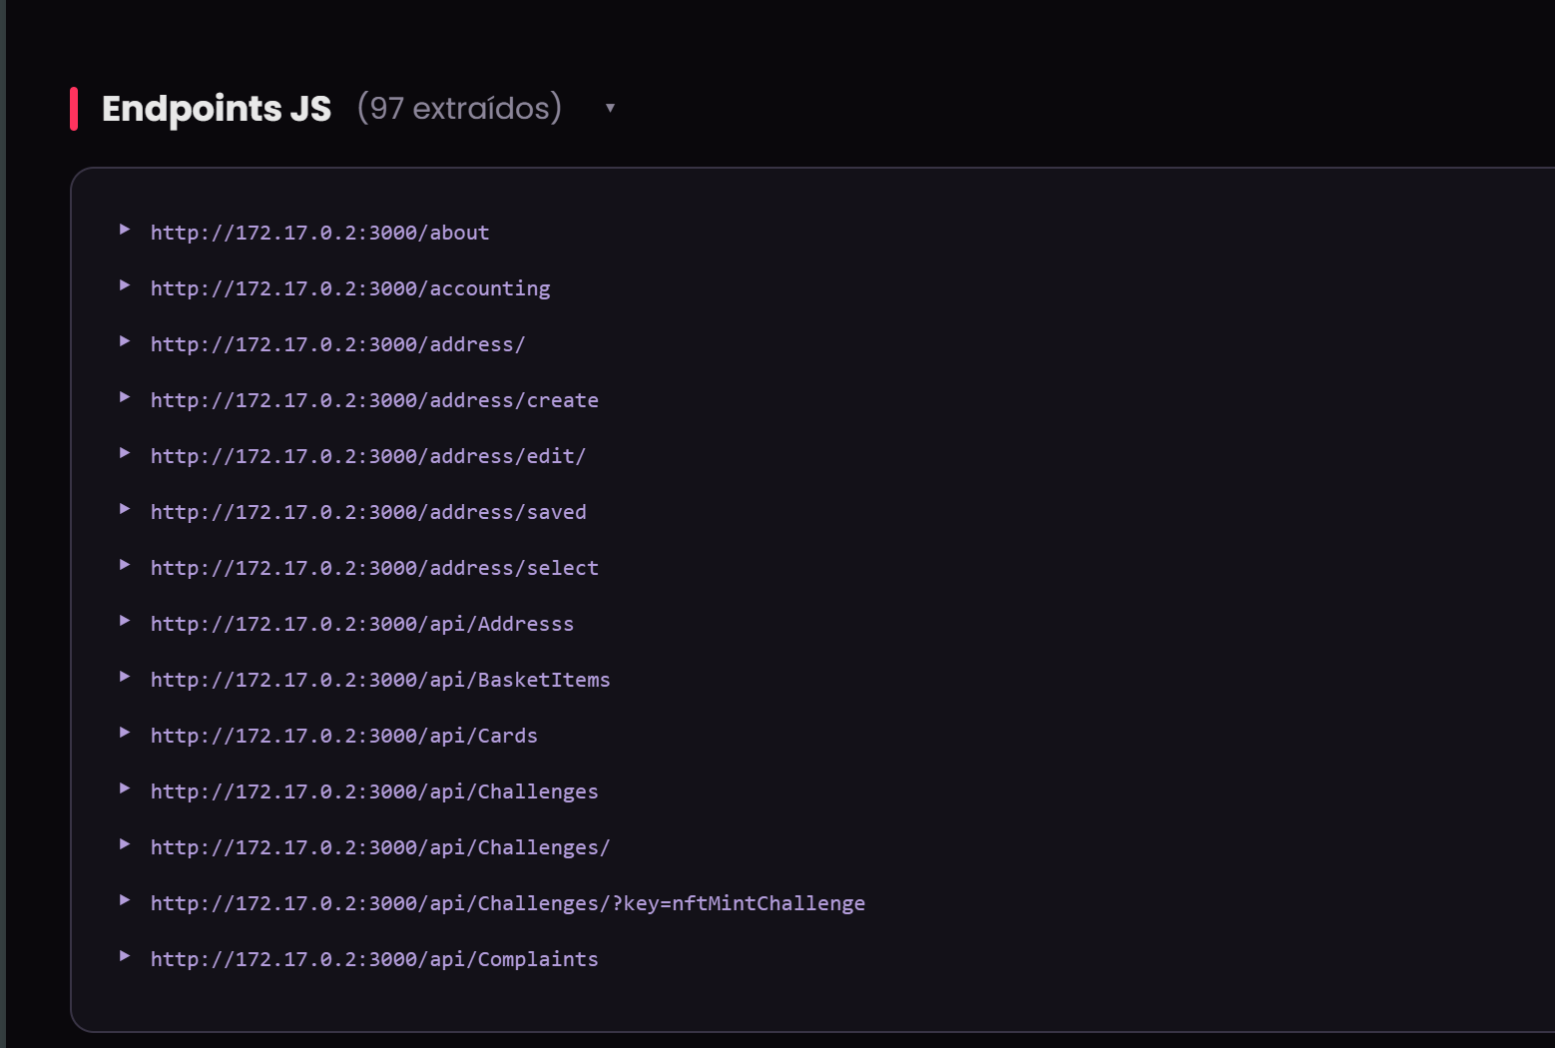Expand the /about endpoint entry
Viewport: 1555px width, 1048px height.
126,230
